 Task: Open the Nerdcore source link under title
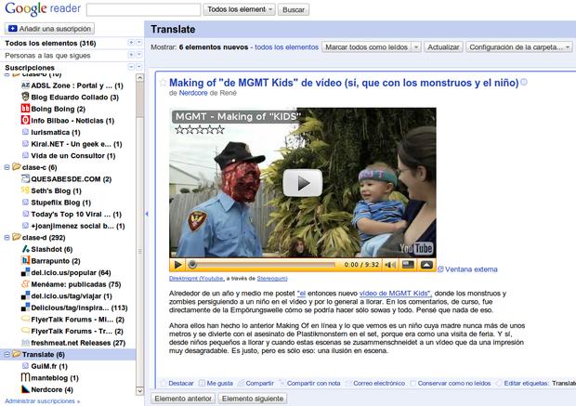pyautogui.click(x=193, y=93)
